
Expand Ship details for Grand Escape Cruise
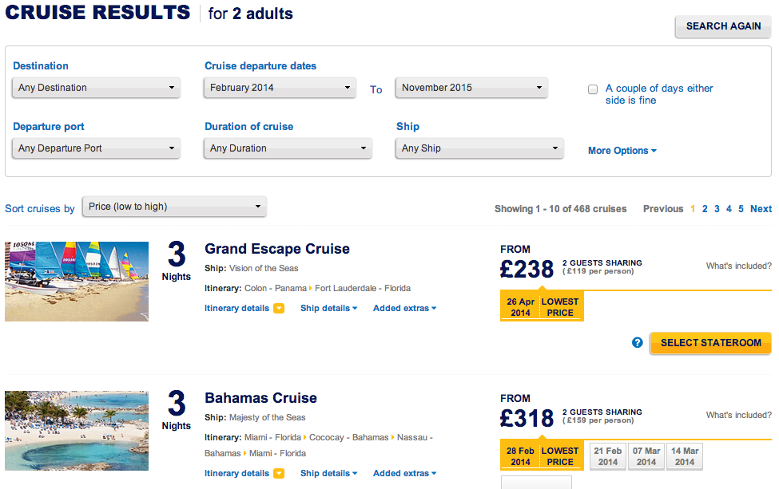[328, 309]
